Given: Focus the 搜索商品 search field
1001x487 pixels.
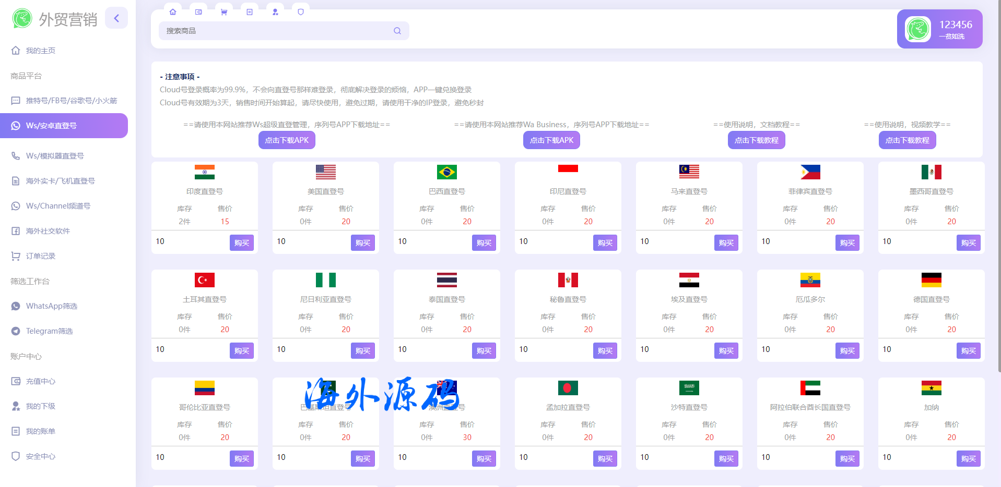Looking at the screenshot, I should [277, 31].
